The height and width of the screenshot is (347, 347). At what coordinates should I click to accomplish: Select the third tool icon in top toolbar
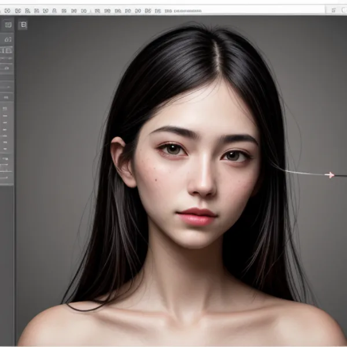pos(29,10)
